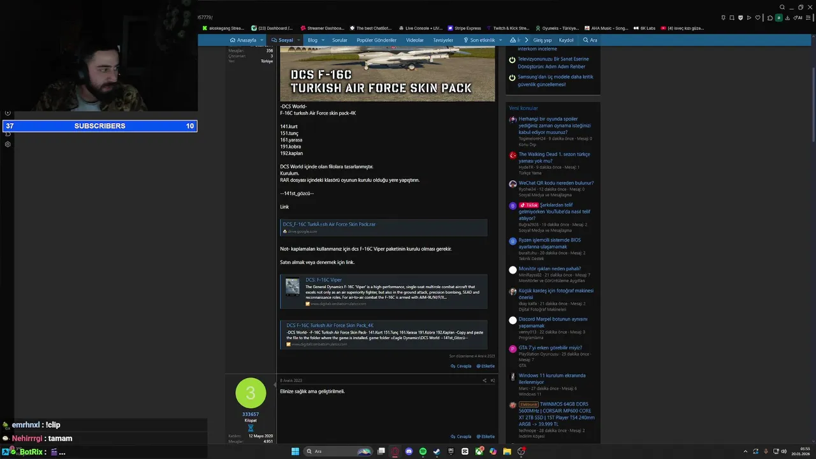Open Tavsiyeler section
This screenshot has height=459, width=816.
click(x=443, y=40)
